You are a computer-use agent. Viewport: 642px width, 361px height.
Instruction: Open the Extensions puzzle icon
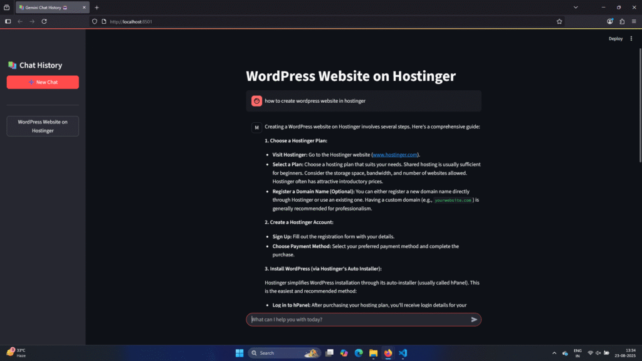pos(622,21)
